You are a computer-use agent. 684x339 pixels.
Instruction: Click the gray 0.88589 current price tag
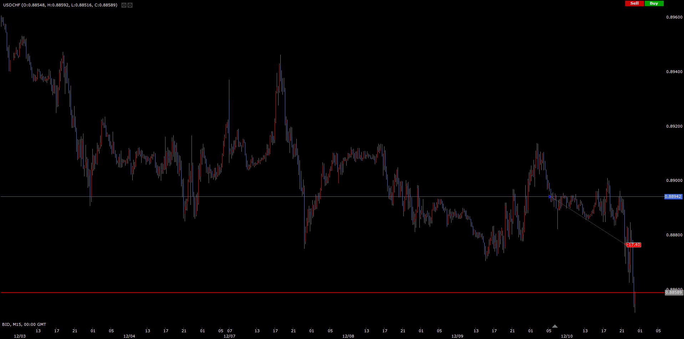pos(674,292)
